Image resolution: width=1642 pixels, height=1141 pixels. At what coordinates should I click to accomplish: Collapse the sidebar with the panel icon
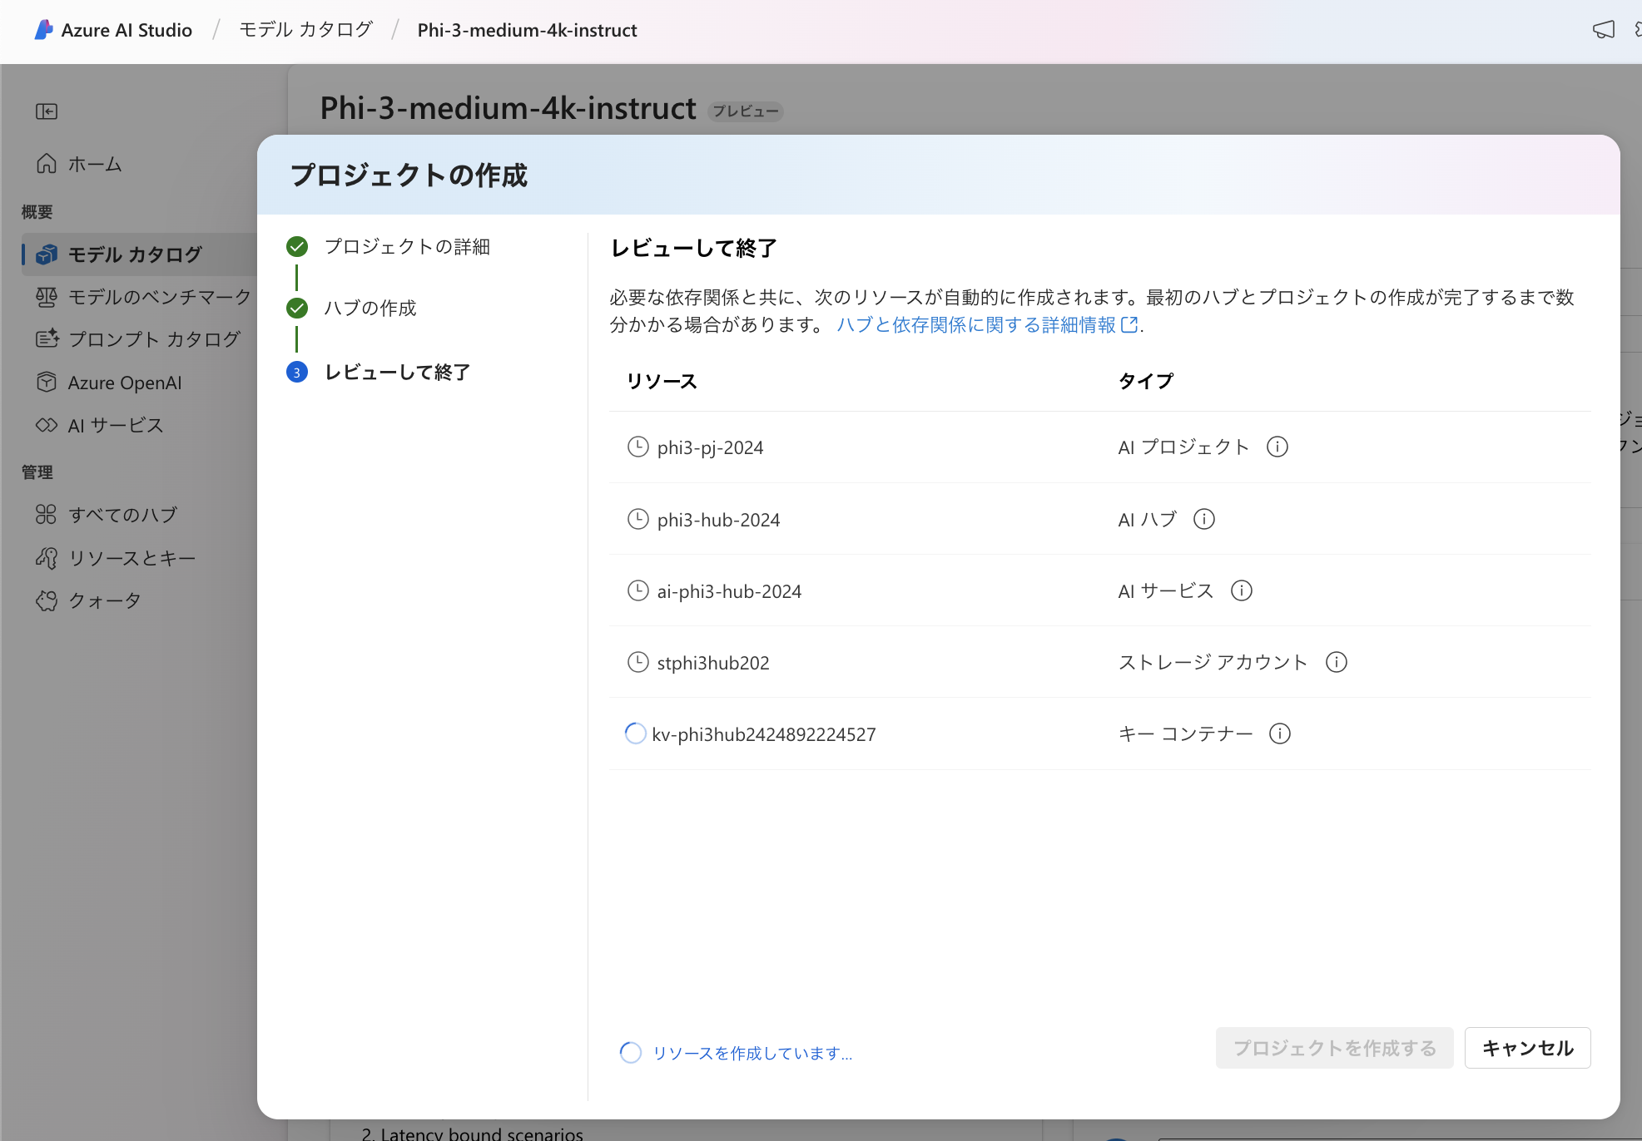click(47, 111)
